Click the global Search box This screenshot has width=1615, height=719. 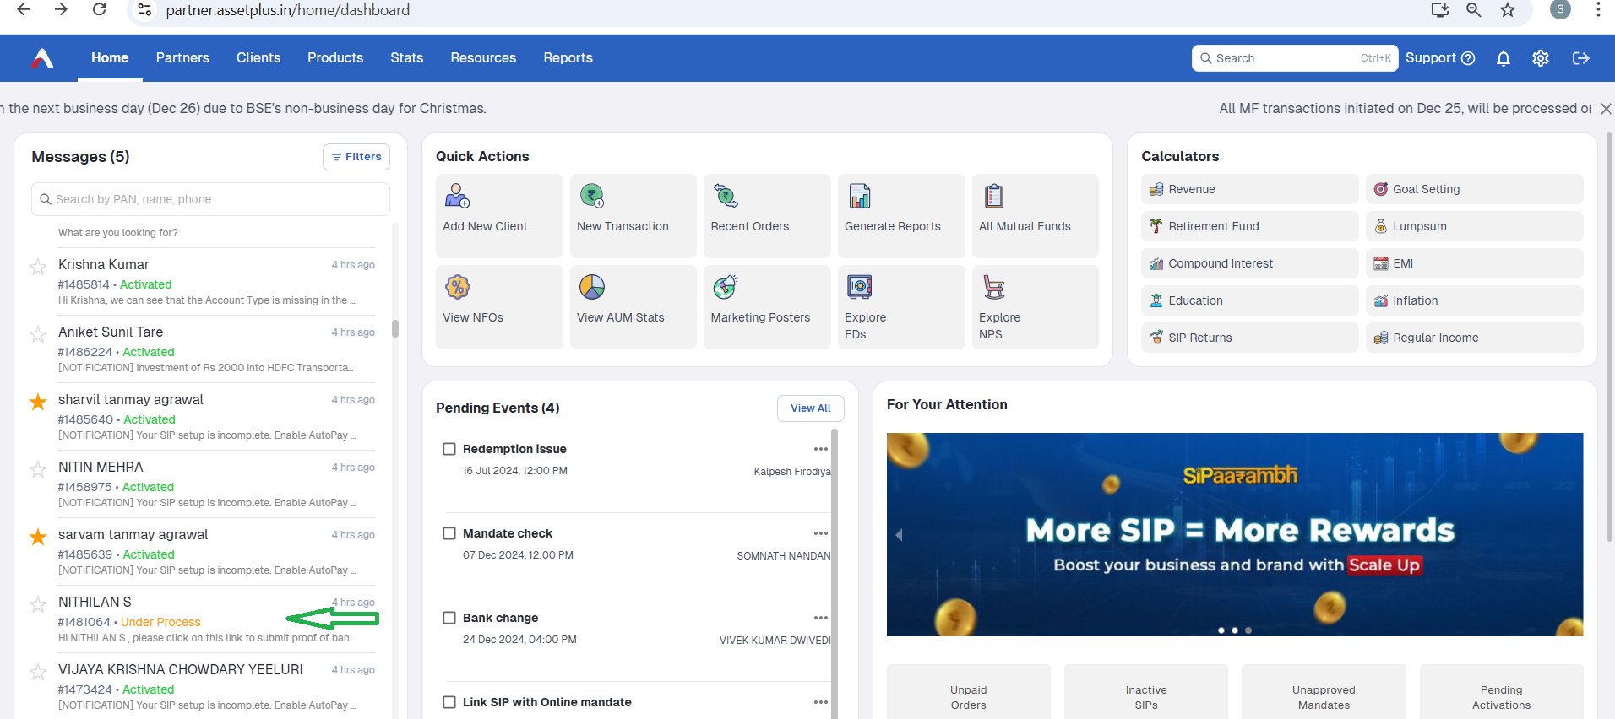[x=1295, y=58]
